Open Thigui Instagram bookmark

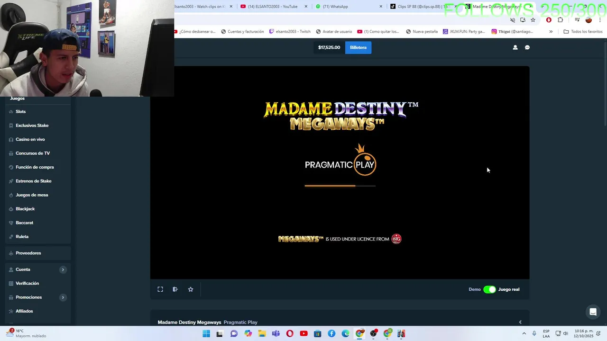coord(512,32)
